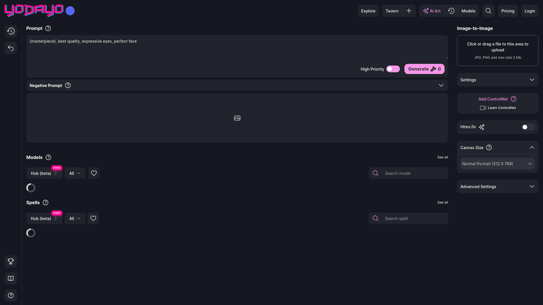Switch to the Explore tab
Viewport: 543px width, 305px height.
point(368,10)
